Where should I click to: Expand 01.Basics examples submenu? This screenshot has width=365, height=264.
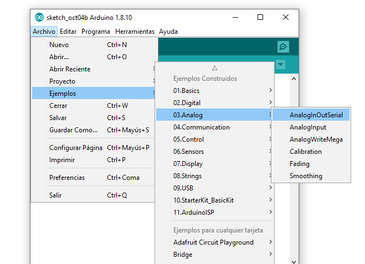click(x=215, y=90)
